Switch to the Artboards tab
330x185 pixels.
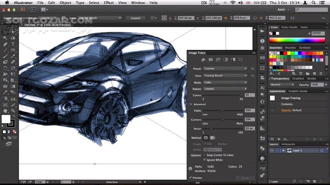pyautogui.click(x=288, y=144)
